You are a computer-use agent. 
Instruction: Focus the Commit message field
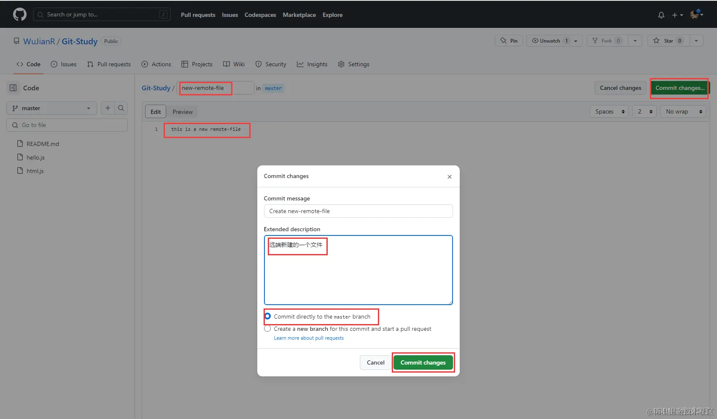click(x=358, y=211)
